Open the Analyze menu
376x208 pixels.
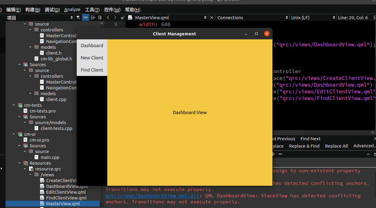(72, 10)
